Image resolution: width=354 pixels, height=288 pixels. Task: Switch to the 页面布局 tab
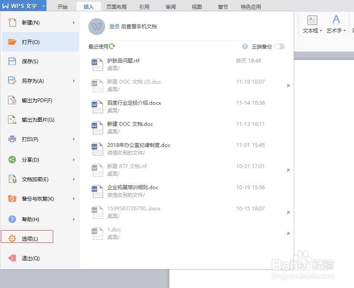click(x=116, y=7)
